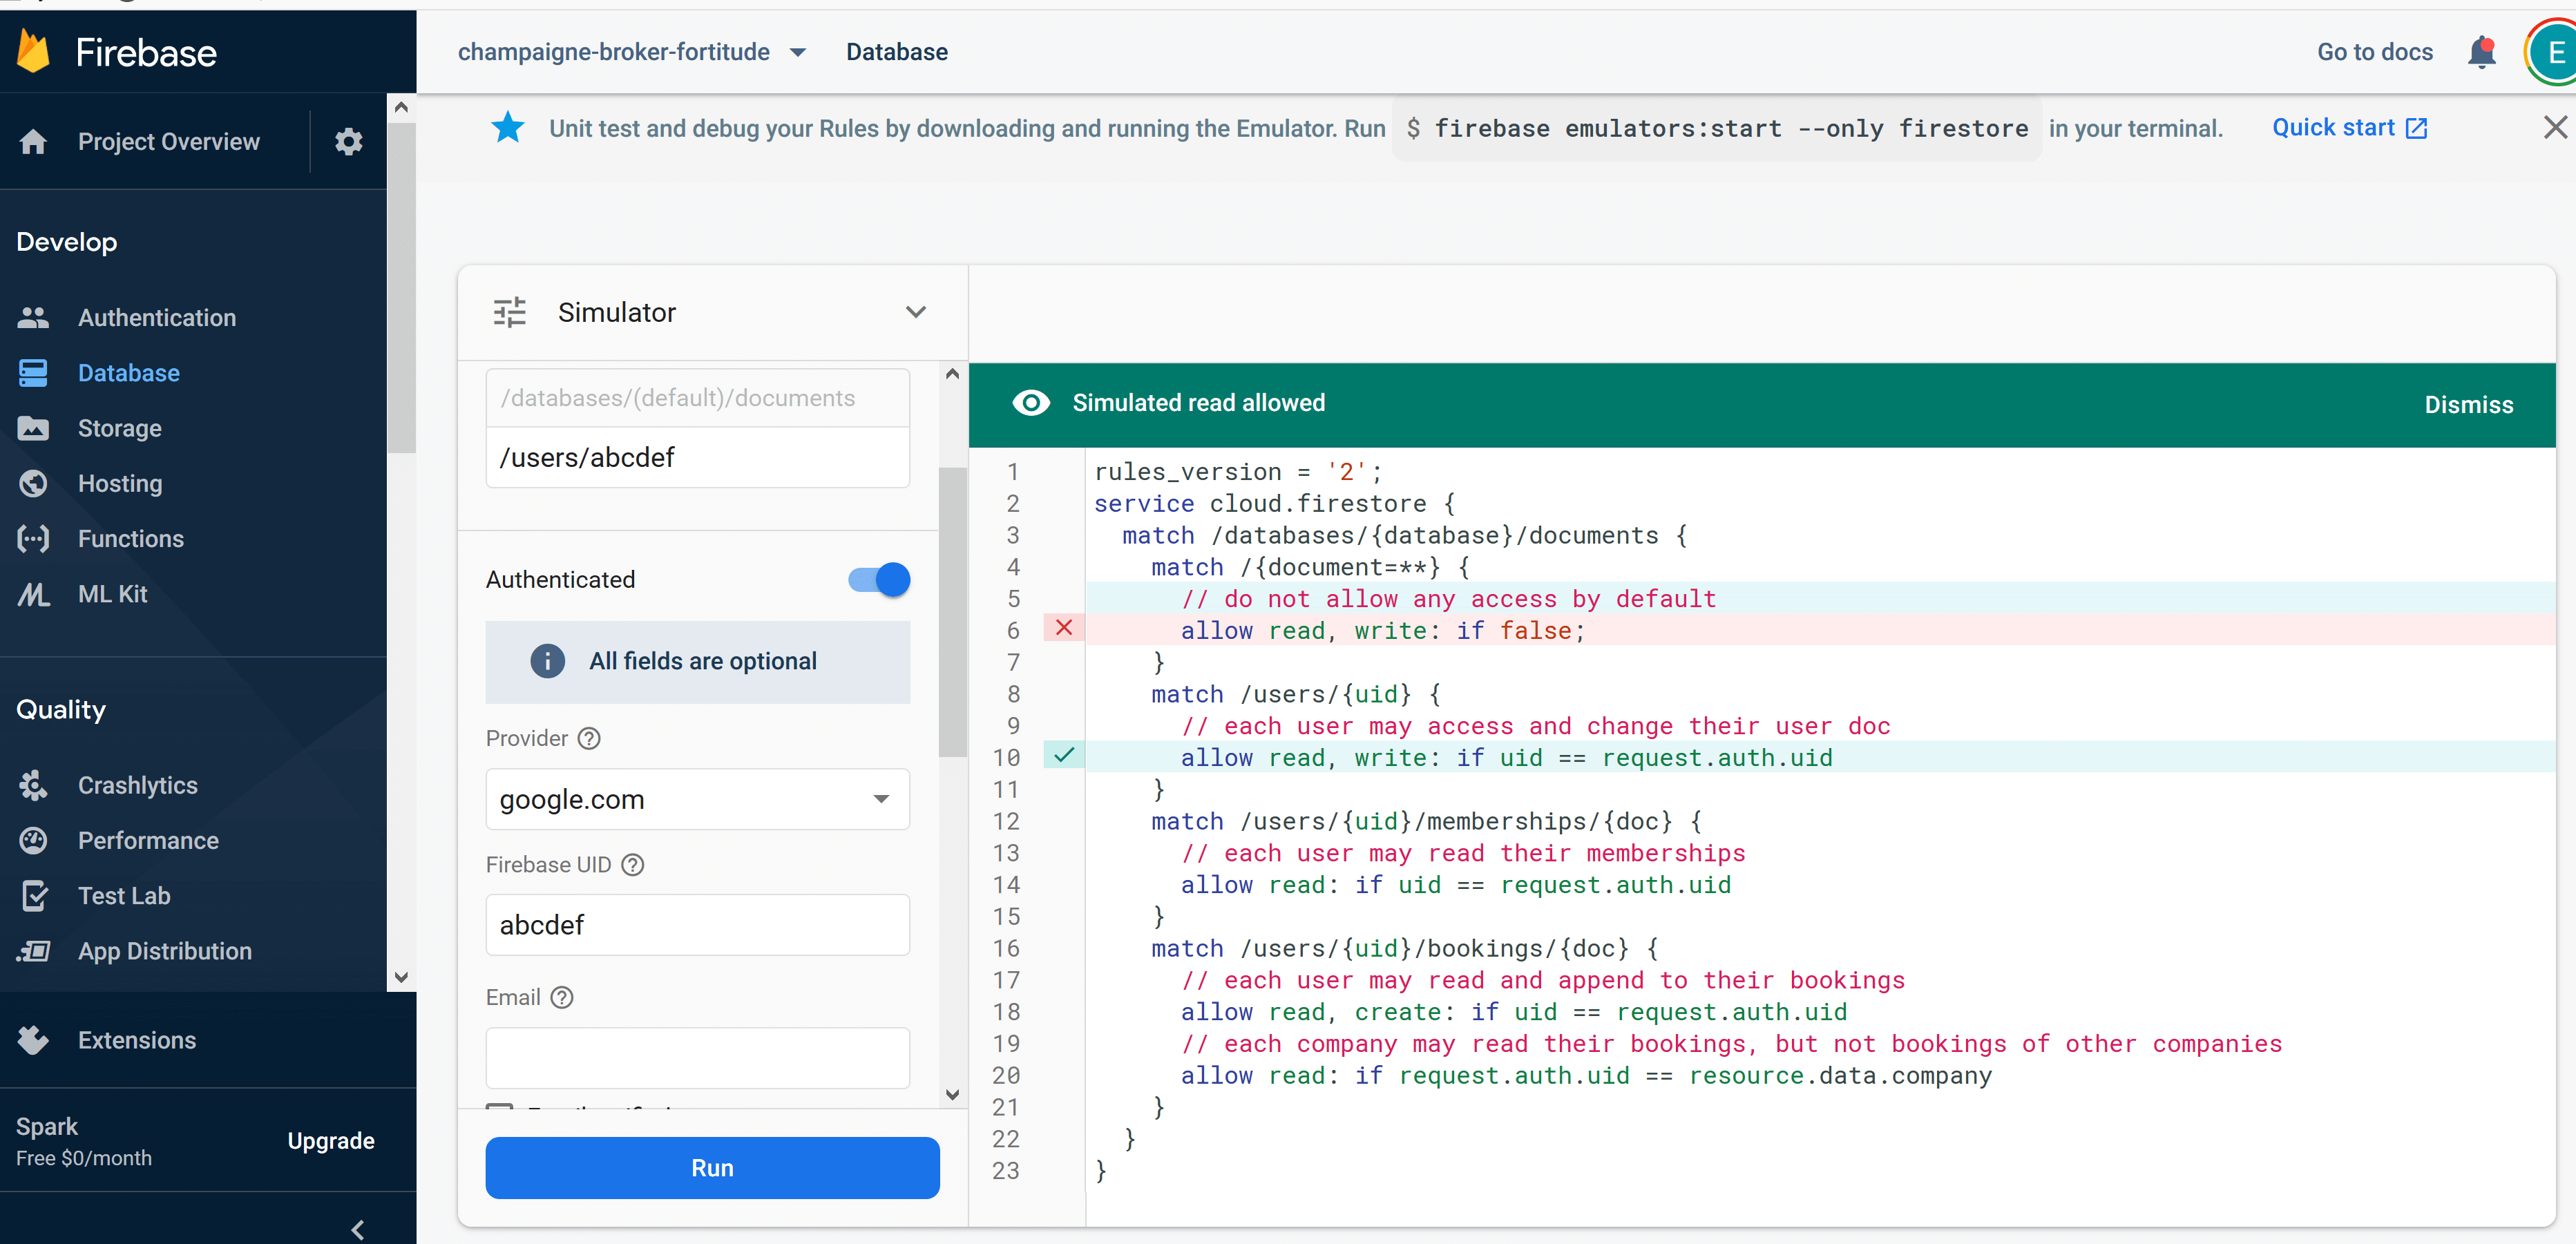The height and width of the screenshot is (1244, 2576).
Task: Open Hosting in the sidebar
Action: (x=119, y=483)
